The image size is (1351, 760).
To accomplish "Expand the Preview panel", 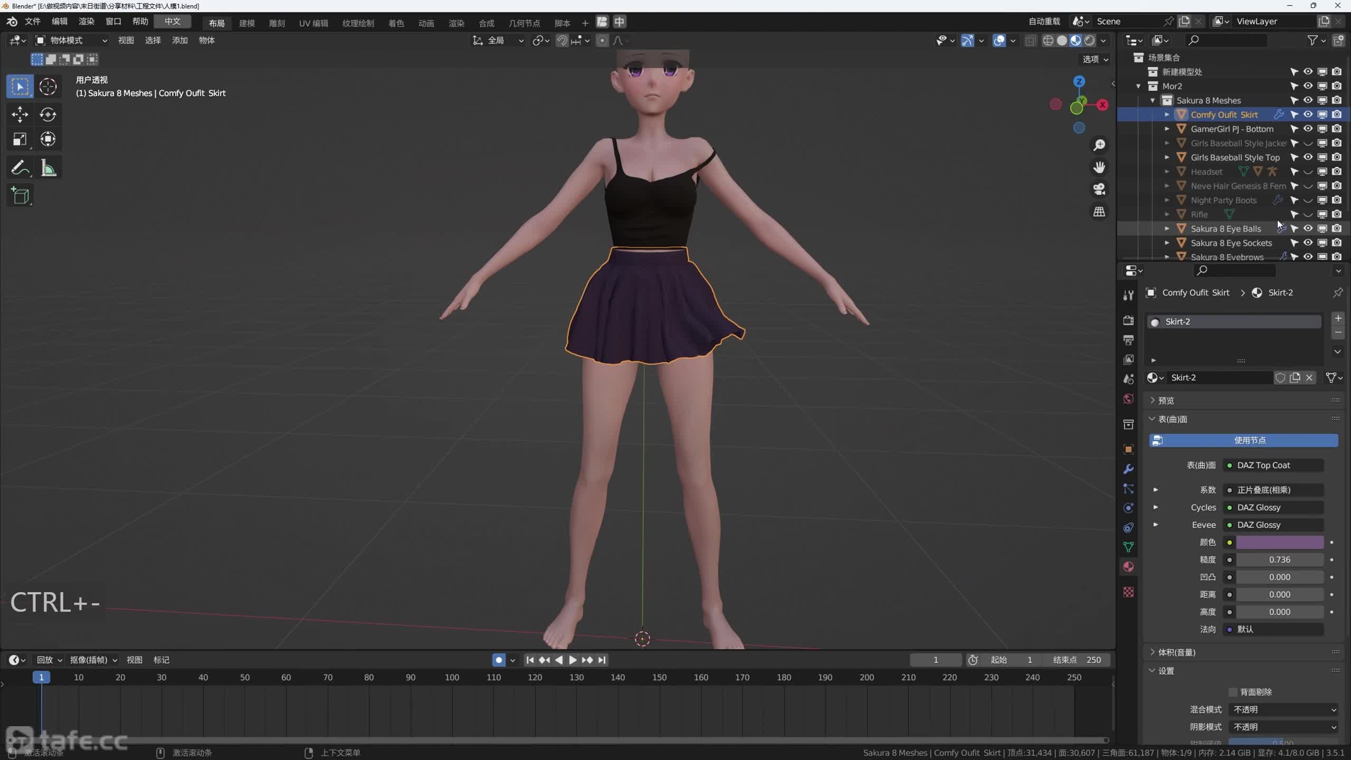I will coord(1244,401).
